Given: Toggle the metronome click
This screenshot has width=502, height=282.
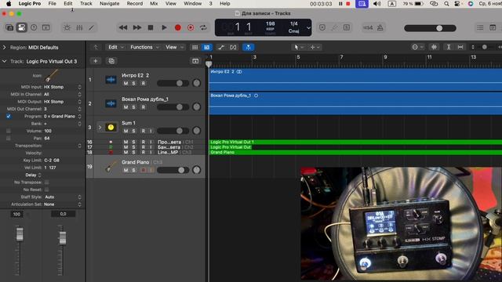Looking at the screenshot, I should [x=380, y=28].
